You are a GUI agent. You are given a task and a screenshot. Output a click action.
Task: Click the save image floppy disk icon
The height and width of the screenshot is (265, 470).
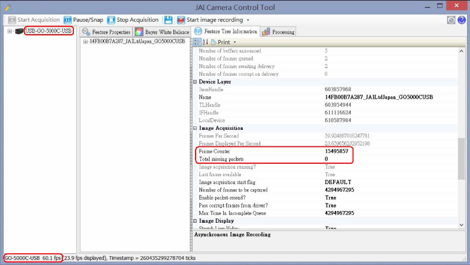click(x=169, y=20)
